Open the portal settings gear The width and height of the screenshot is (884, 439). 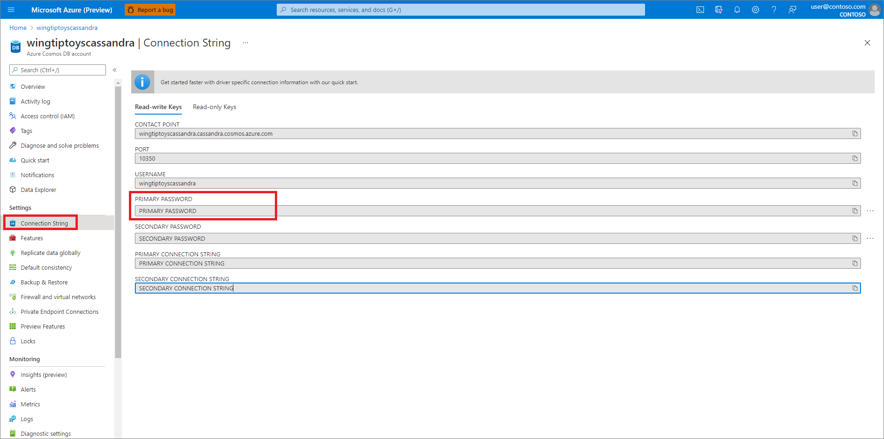pos(756,9)
